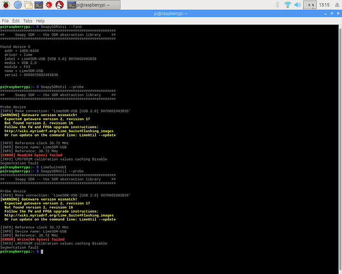Click the 'name = LimeSDR-USB' line
The width and height of the screenshot is (342, 274).
tap(24, 71)
